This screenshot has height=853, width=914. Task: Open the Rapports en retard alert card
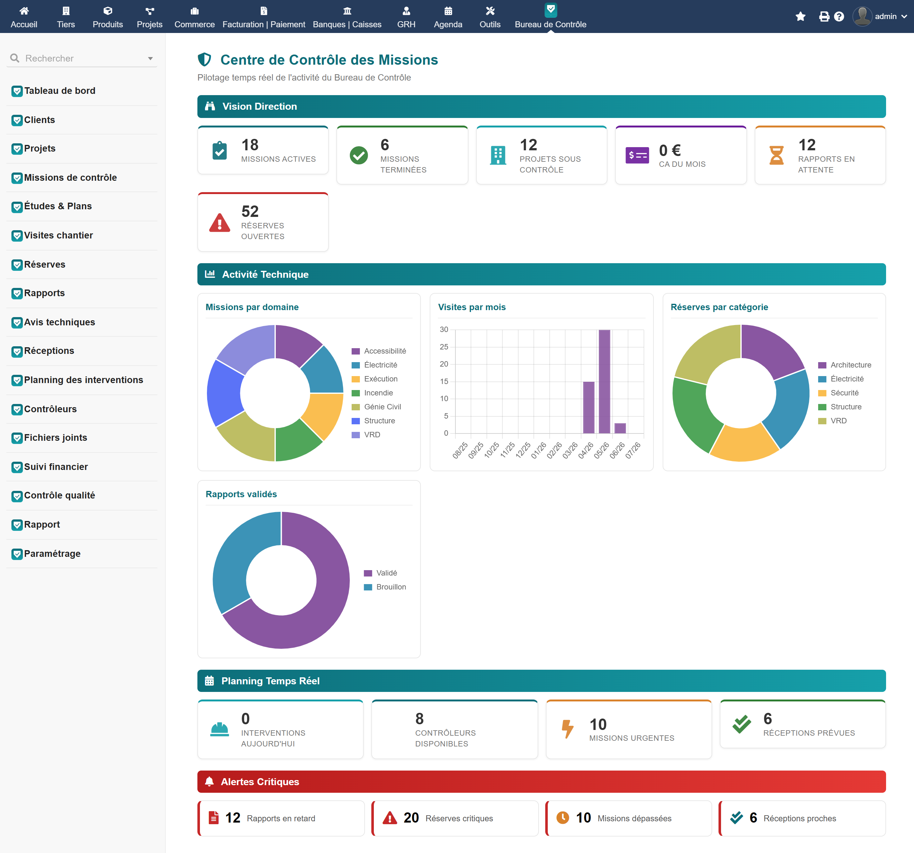coord(281,818)
